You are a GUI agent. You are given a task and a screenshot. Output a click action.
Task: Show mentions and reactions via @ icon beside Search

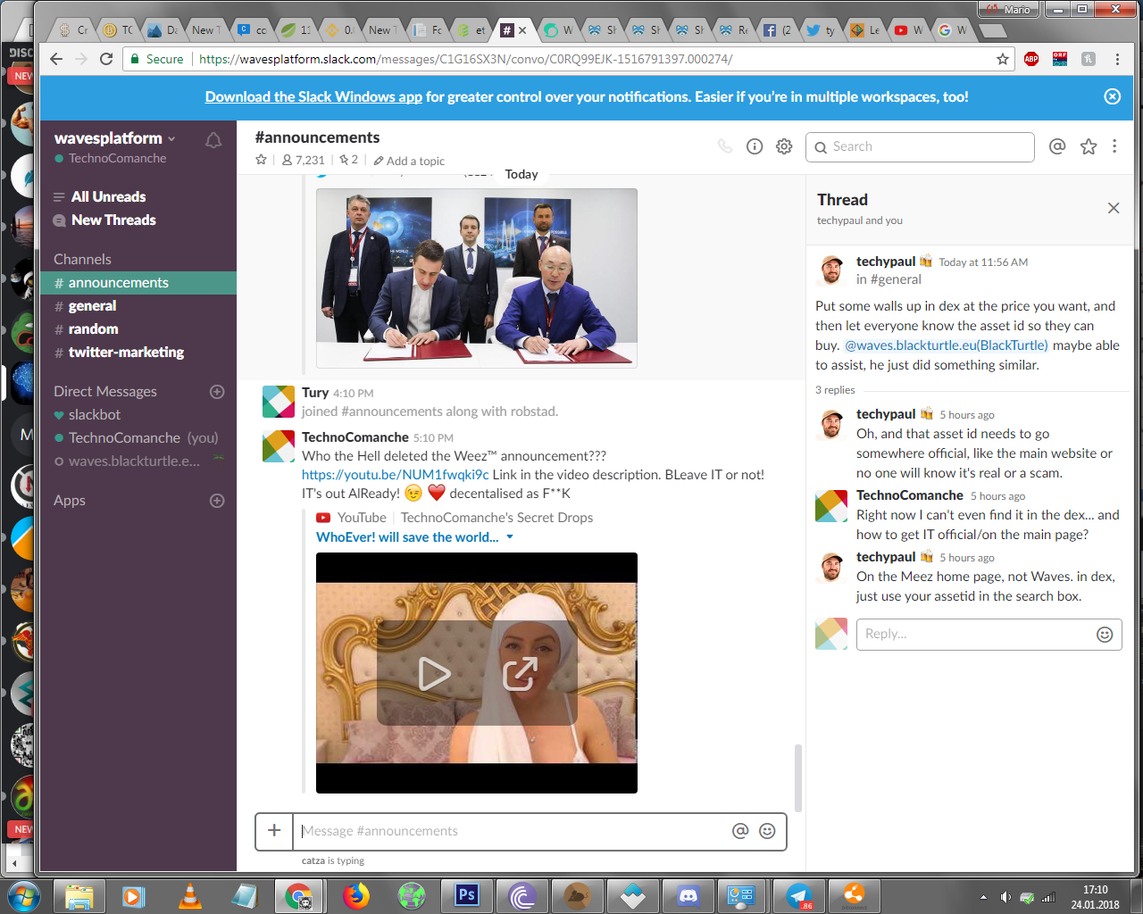point(1057,146)
